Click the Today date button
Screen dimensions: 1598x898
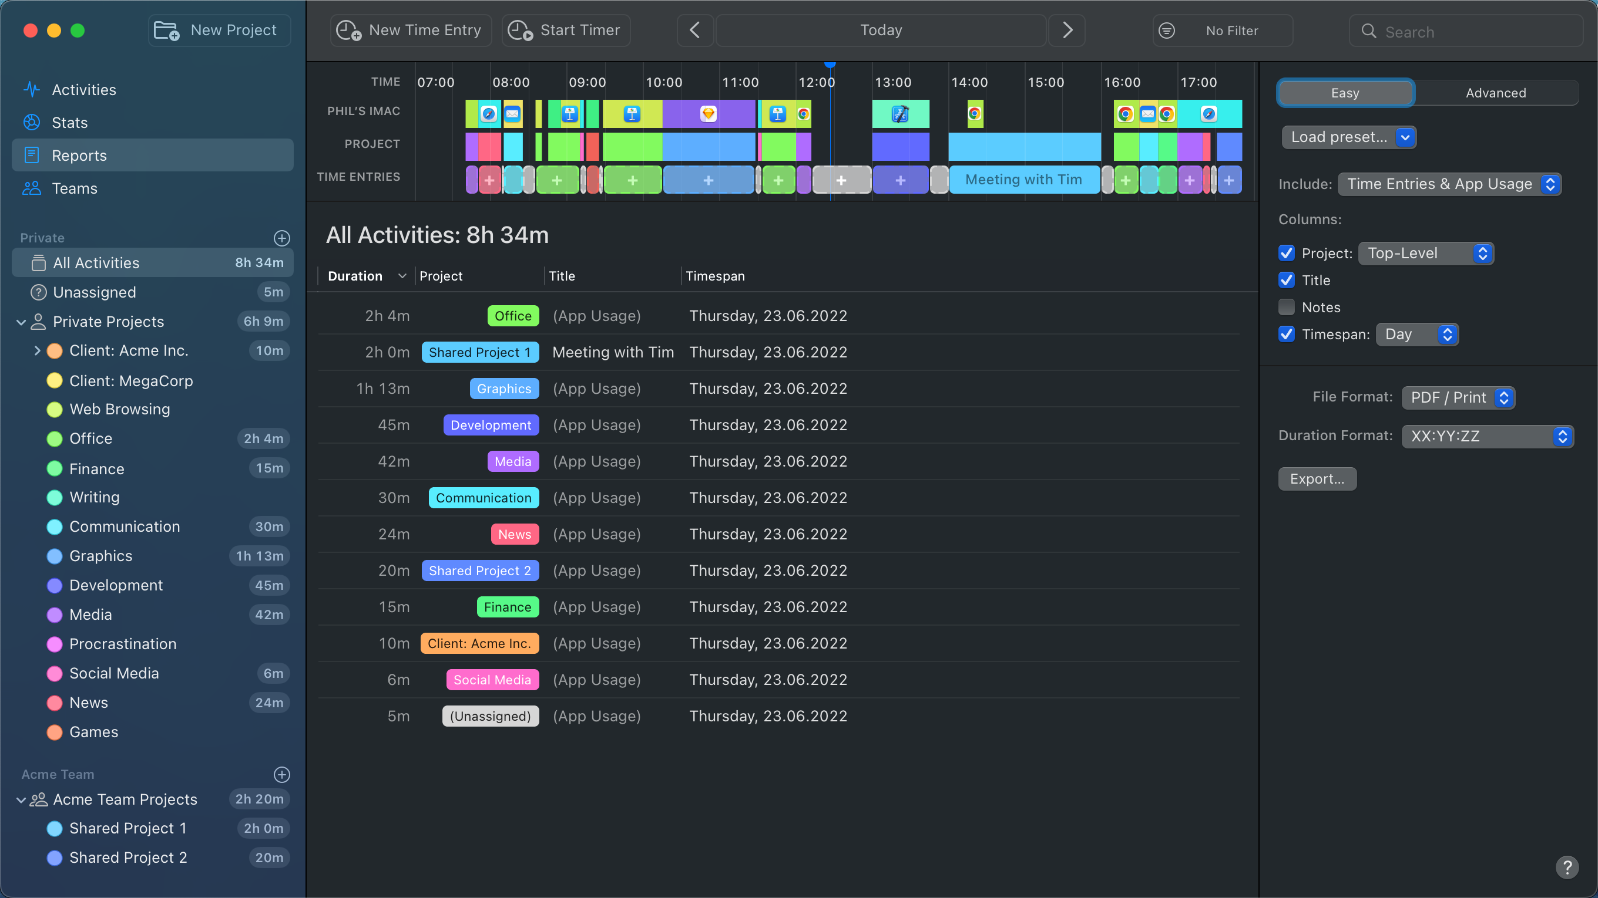(x=881, y=31)
